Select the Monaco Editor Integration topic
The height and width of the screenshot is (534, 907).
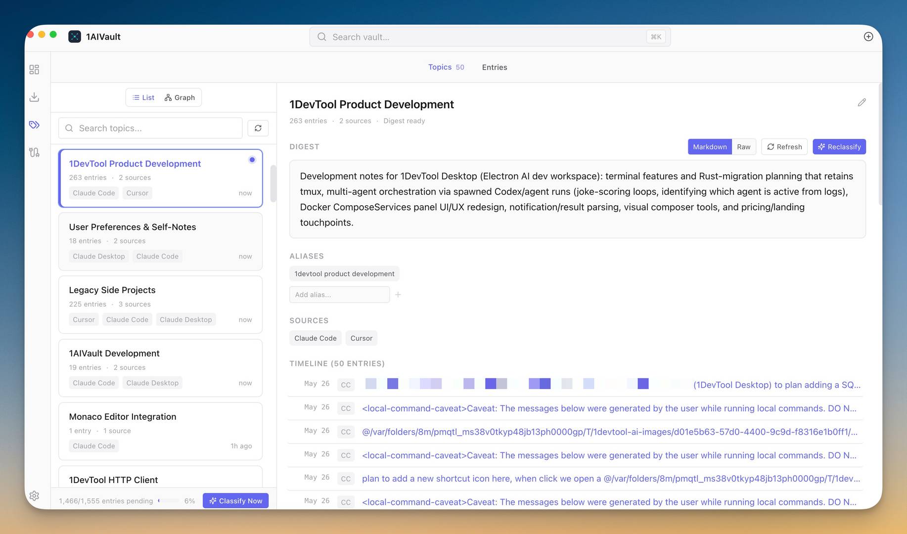(160, 431)
